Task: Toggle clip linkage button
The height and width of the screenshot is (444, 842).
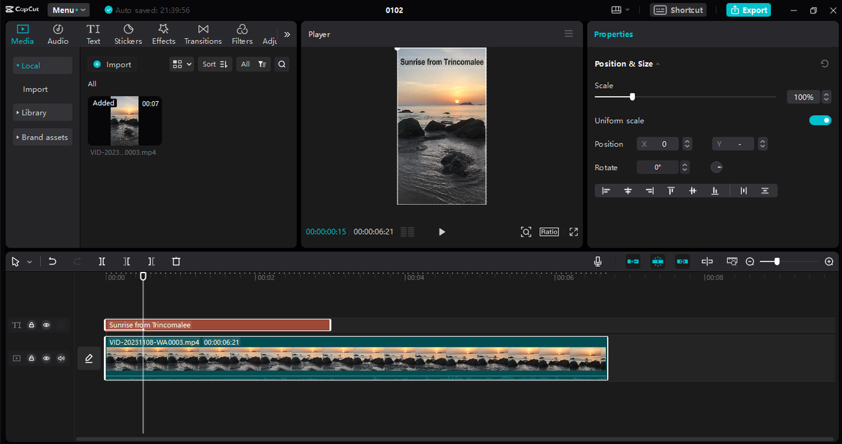Action: tap(682, 261)
